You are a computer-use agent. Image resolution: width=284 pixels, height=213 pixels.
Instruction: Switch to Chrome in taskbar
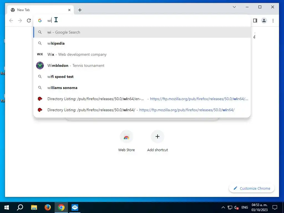61,207
